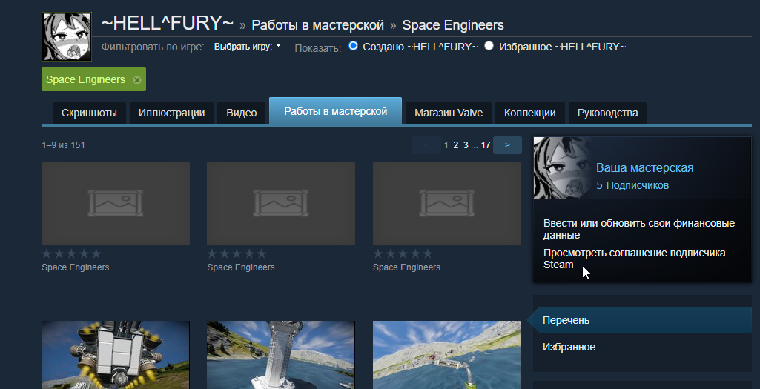Open the coastline landscape thumbnail
760x389 pixels.
447,355
